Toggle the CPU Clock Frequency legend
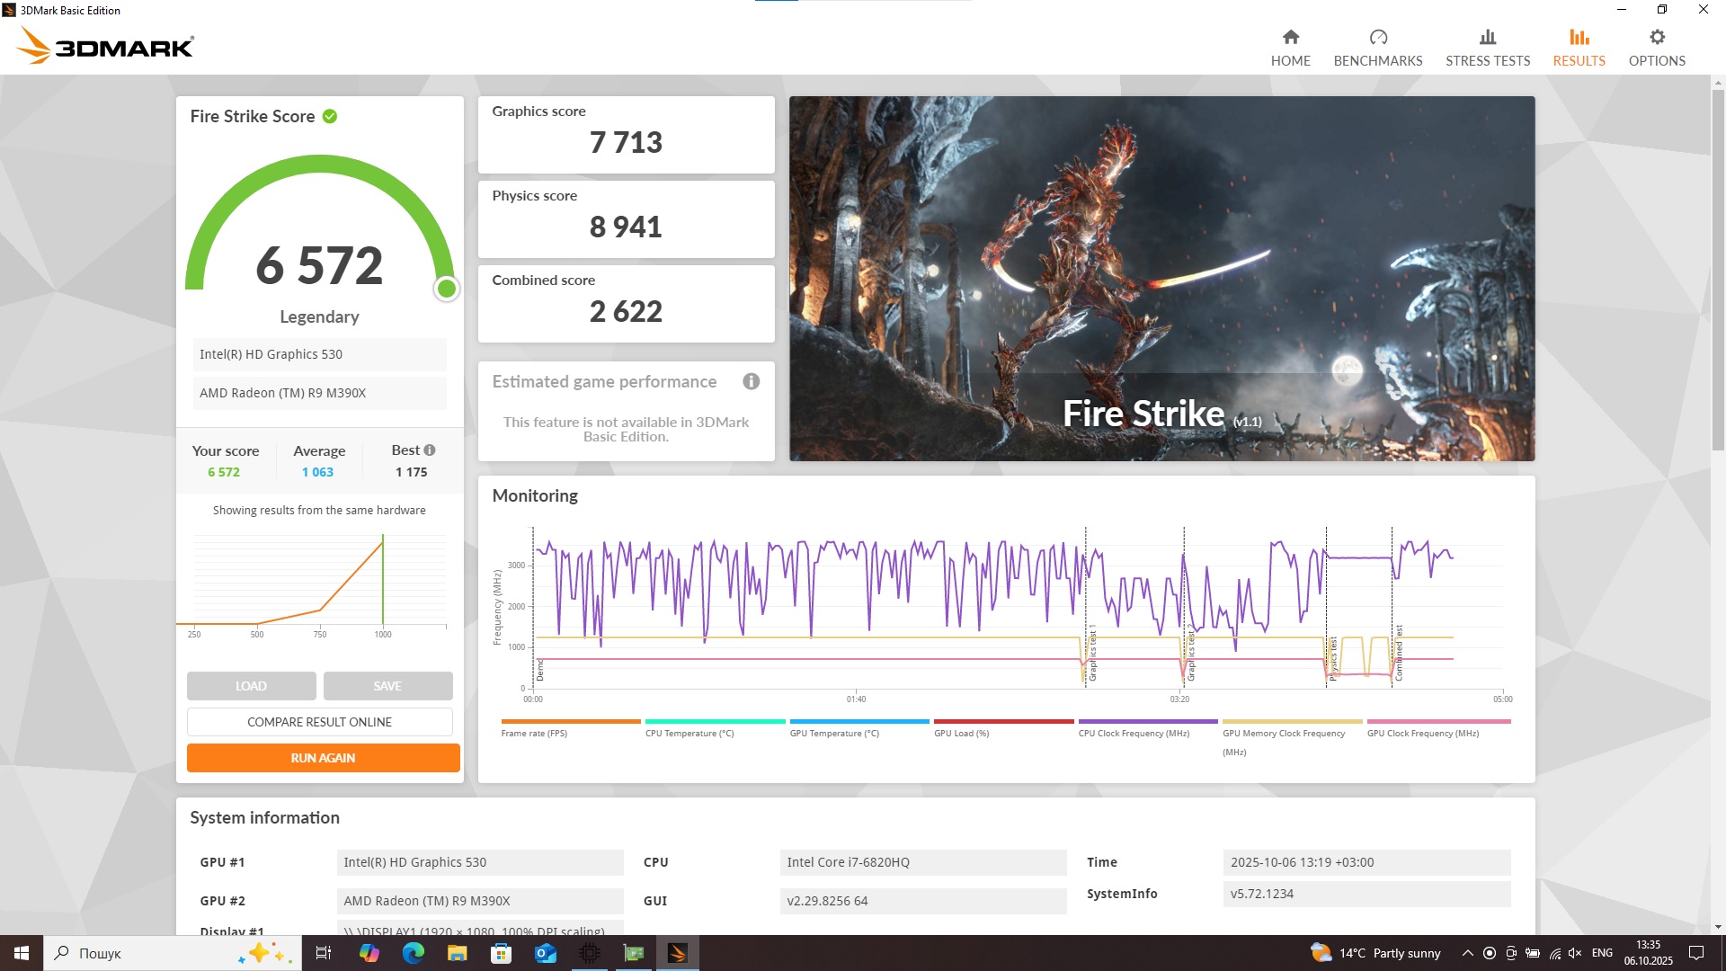1726x971 pixels. tap(1133, 734)
